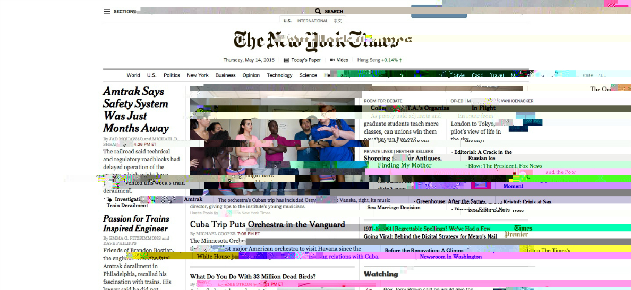Open Today's Paper link

click(306, 60)
